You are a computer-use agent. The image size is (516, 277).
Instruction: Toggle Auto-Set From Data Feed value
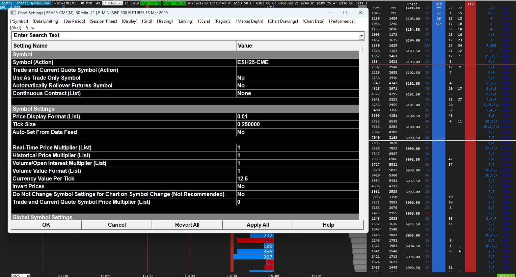[x=298, y=132]
